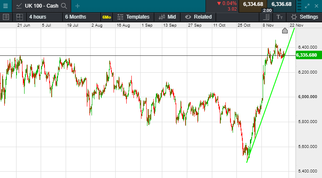Click the 6,334.68 sell price
Viewport: 322px width, 178px height.
tap(253, 4)
